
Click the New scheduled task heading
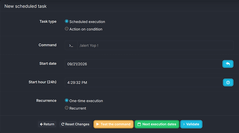coord(25,6)
